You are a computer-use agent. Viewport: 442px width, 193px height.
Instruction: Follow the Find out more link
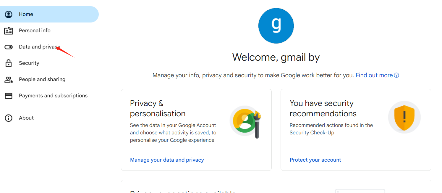pyautogui.click(x=374, y=75)
